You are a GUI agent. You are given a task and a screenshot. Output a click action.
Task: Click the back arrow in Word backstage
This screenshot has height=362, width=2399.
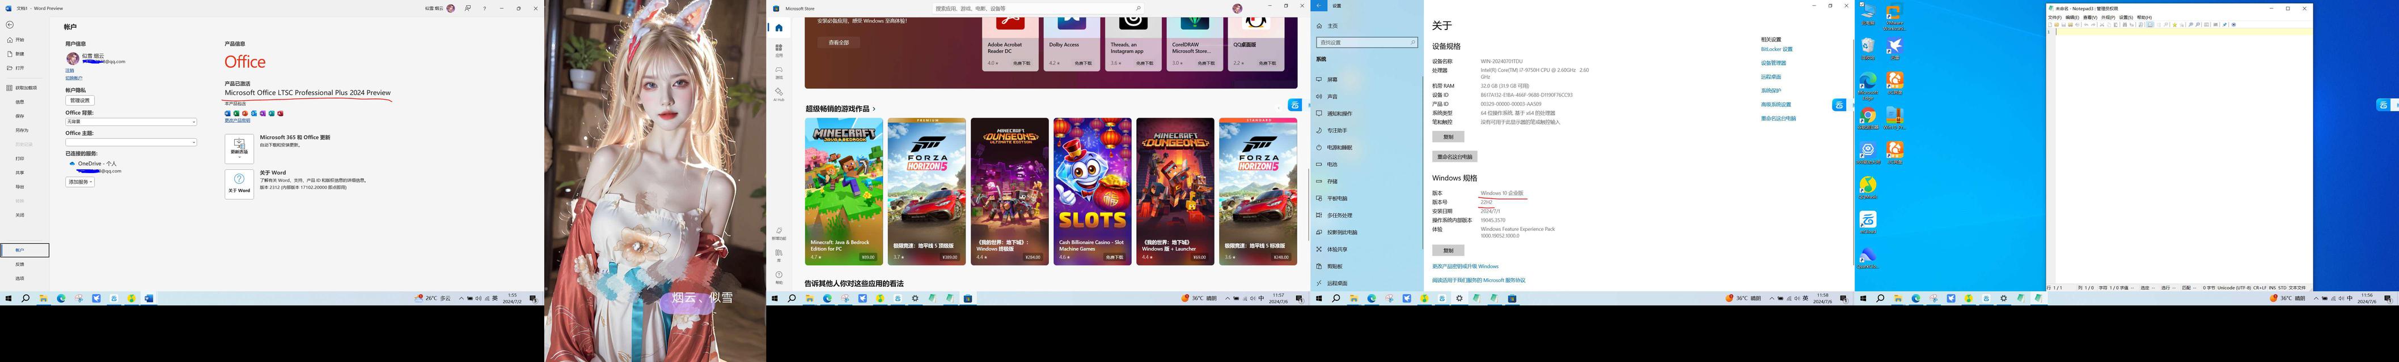click(9, 25)
